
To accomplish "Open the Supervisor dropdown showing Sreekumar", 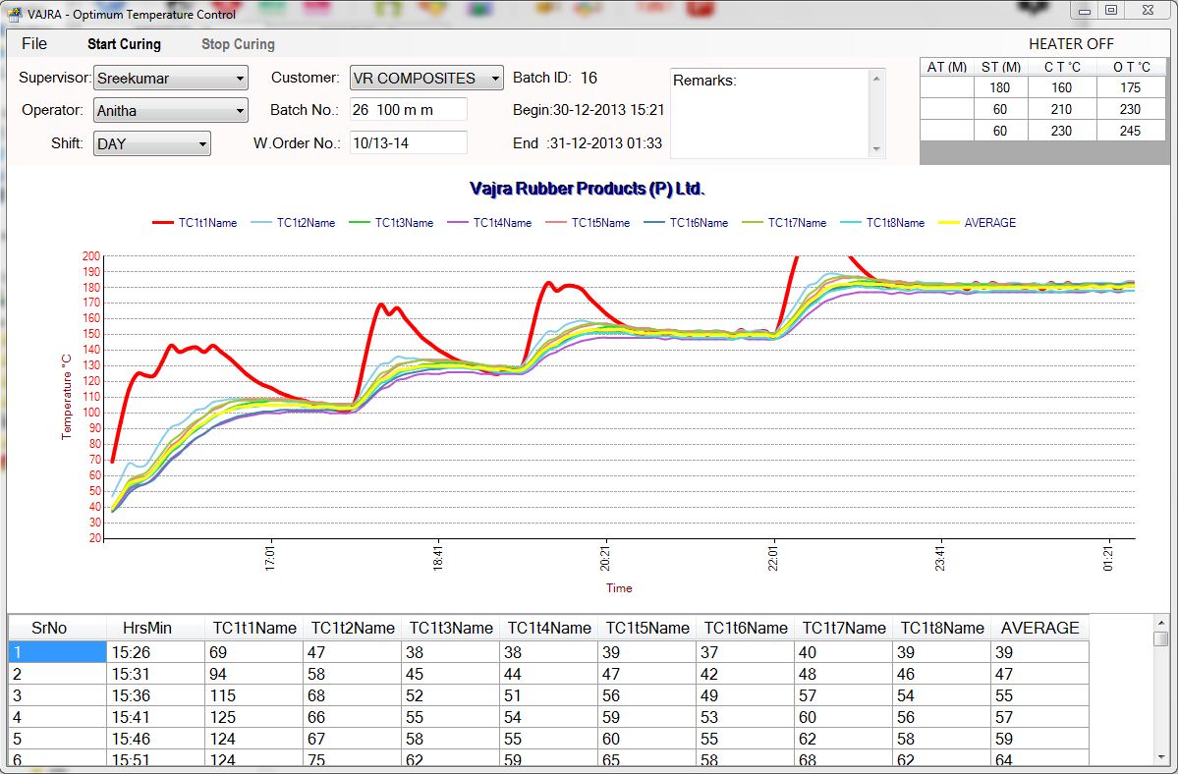I will pyautogui.click(x=171, y=79).
